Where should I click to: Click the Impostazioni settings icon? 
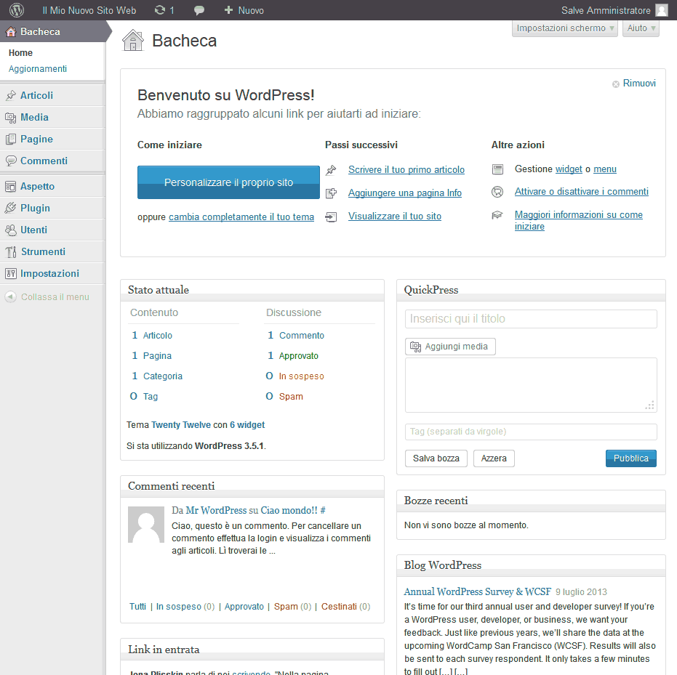(x=11, y=273)
